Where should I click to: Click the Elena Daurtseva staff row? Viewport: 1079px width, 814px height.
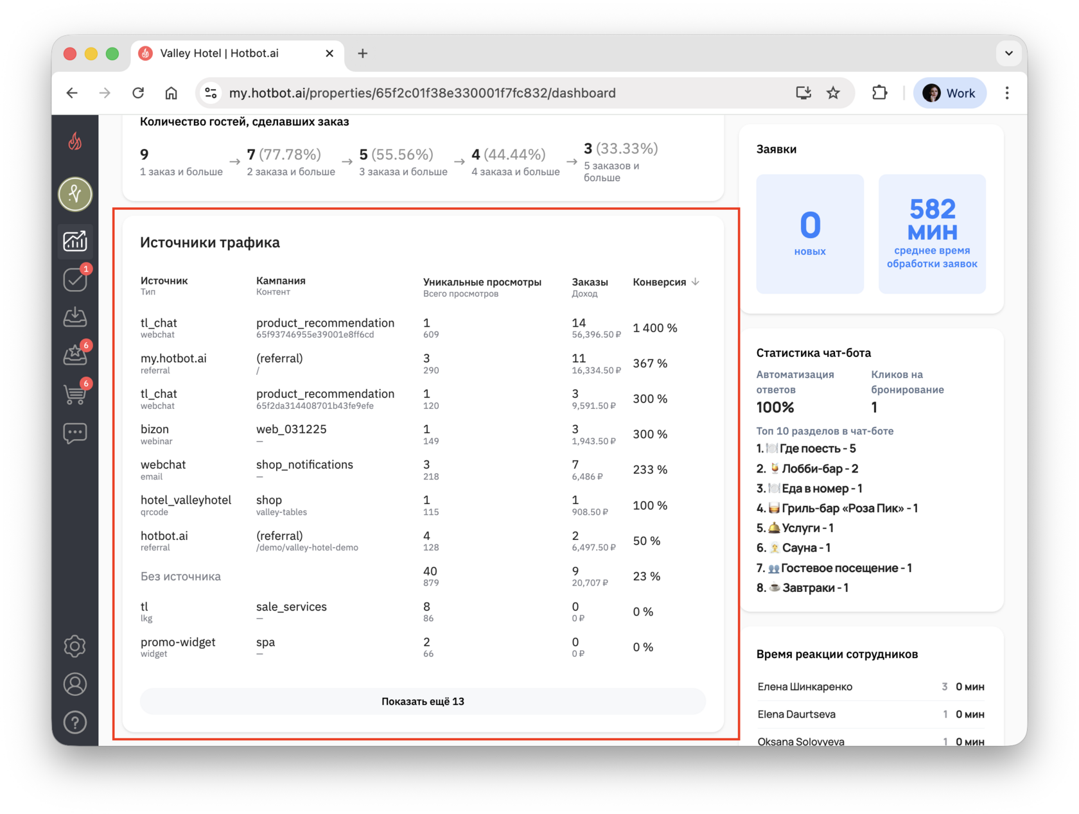pyautogui.click(x=871, y=714)
